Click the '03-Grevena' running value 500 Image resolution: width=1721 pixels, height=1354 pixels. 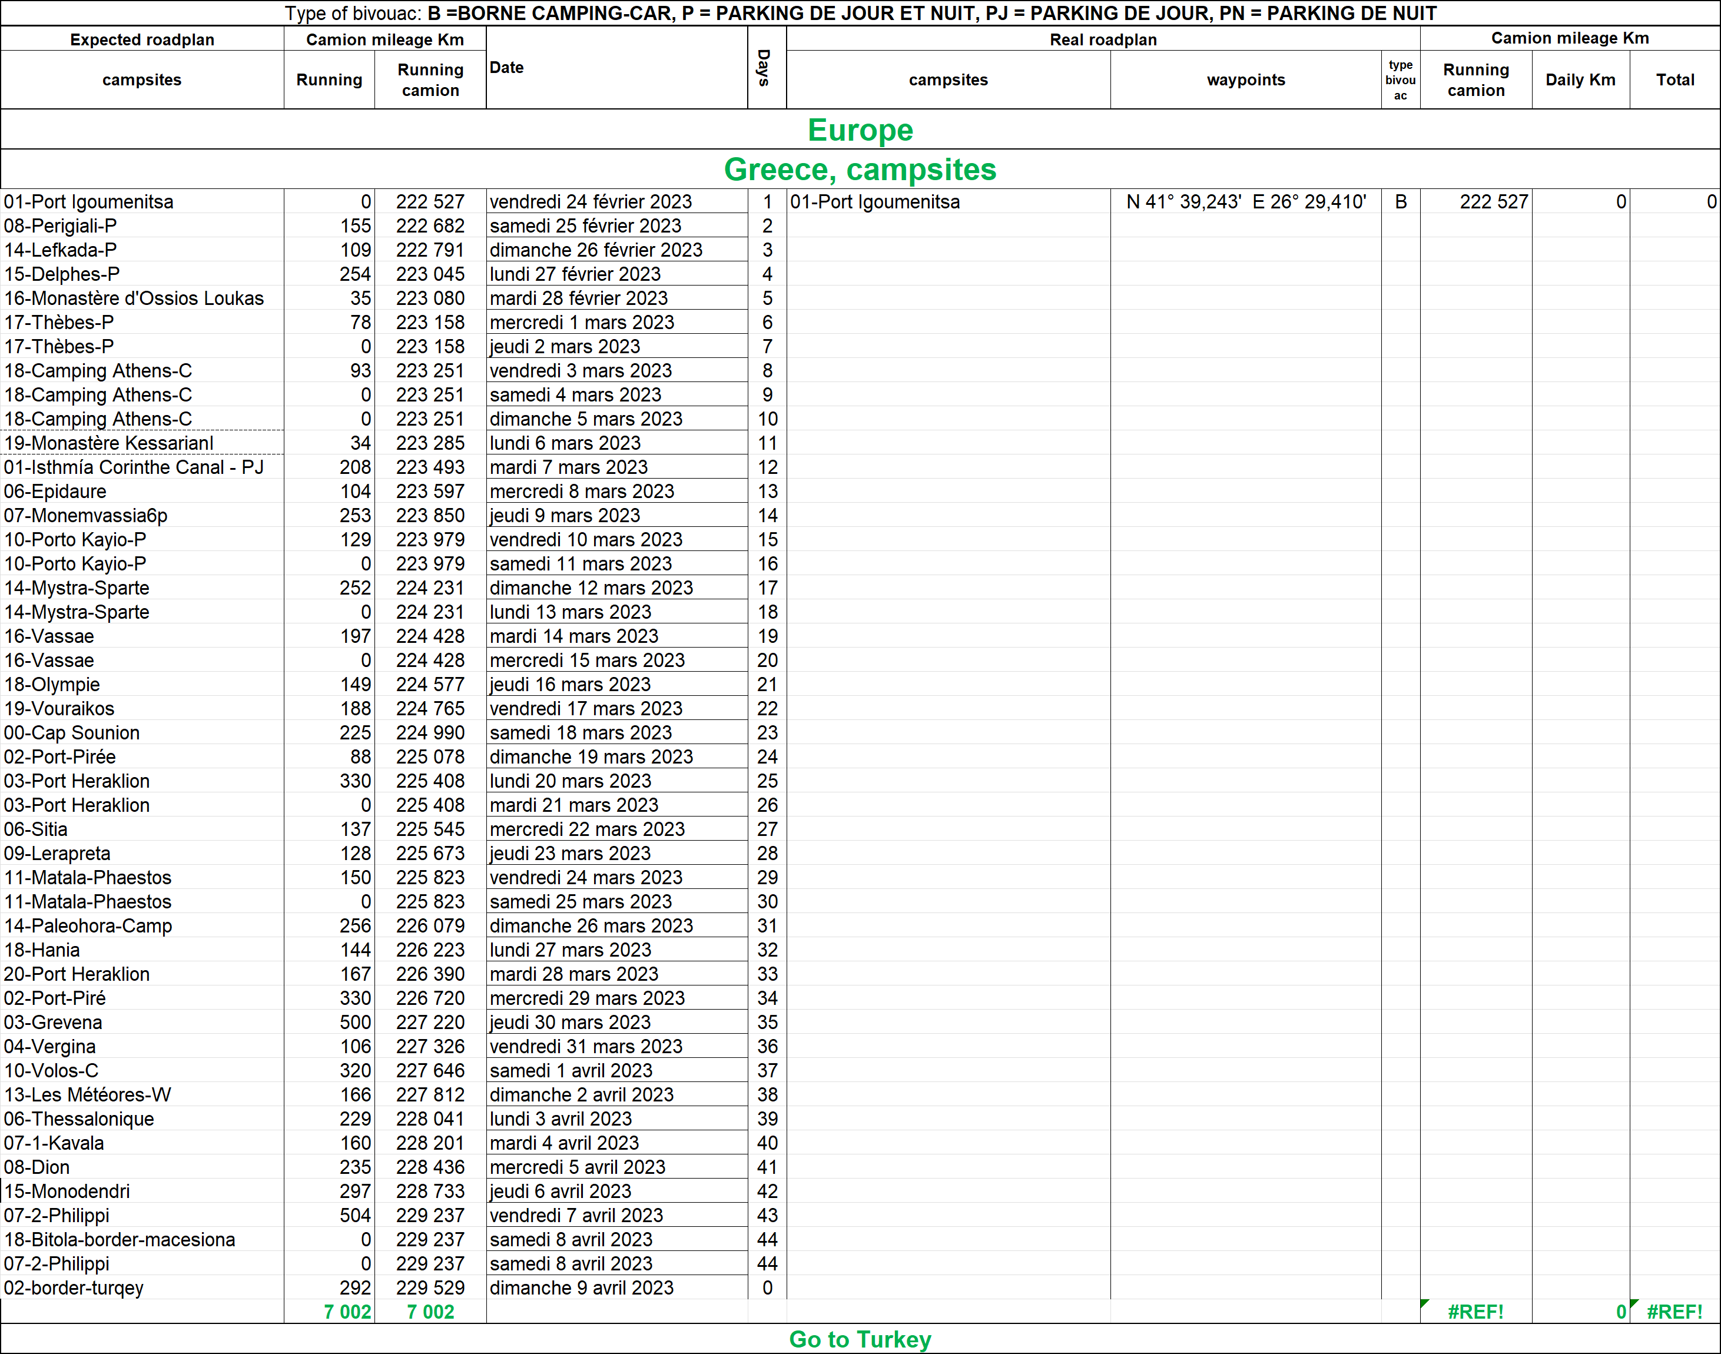pos(355,1023)
